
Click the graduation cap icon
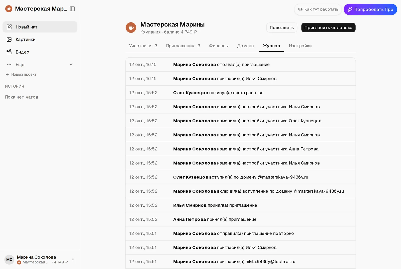[x=300, y=9]
